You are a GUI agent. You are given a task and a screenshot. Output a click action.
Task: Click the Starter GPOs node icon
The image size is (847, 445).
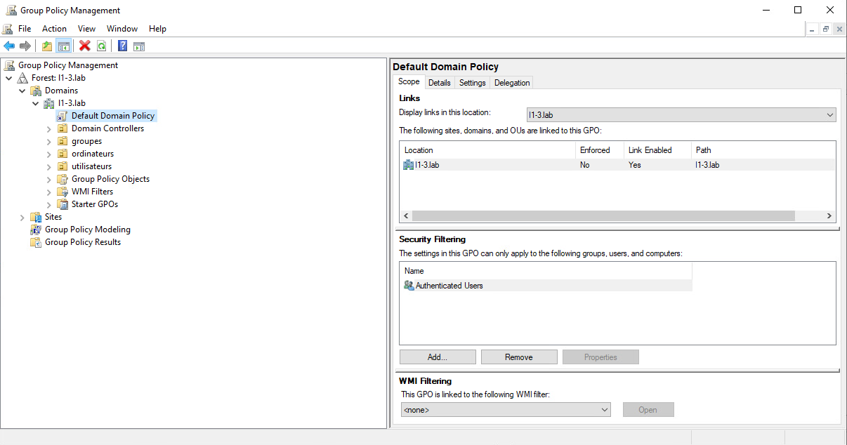(x=63, y=204)
